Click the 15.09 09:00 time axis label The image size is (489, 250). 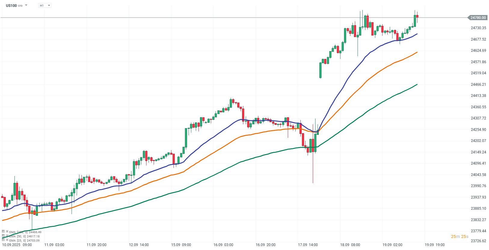coord(181,245)
